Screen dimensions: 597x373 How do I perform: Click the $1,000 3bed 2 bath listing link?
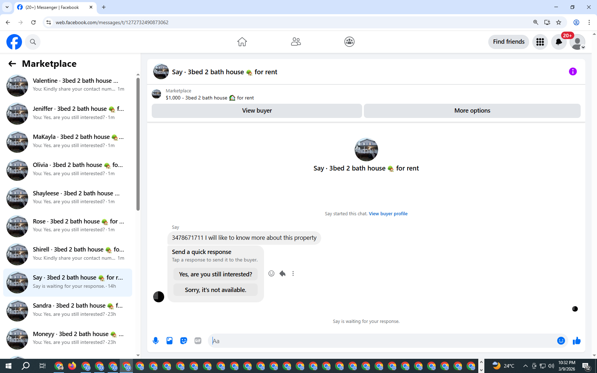[x=210, y=98]
